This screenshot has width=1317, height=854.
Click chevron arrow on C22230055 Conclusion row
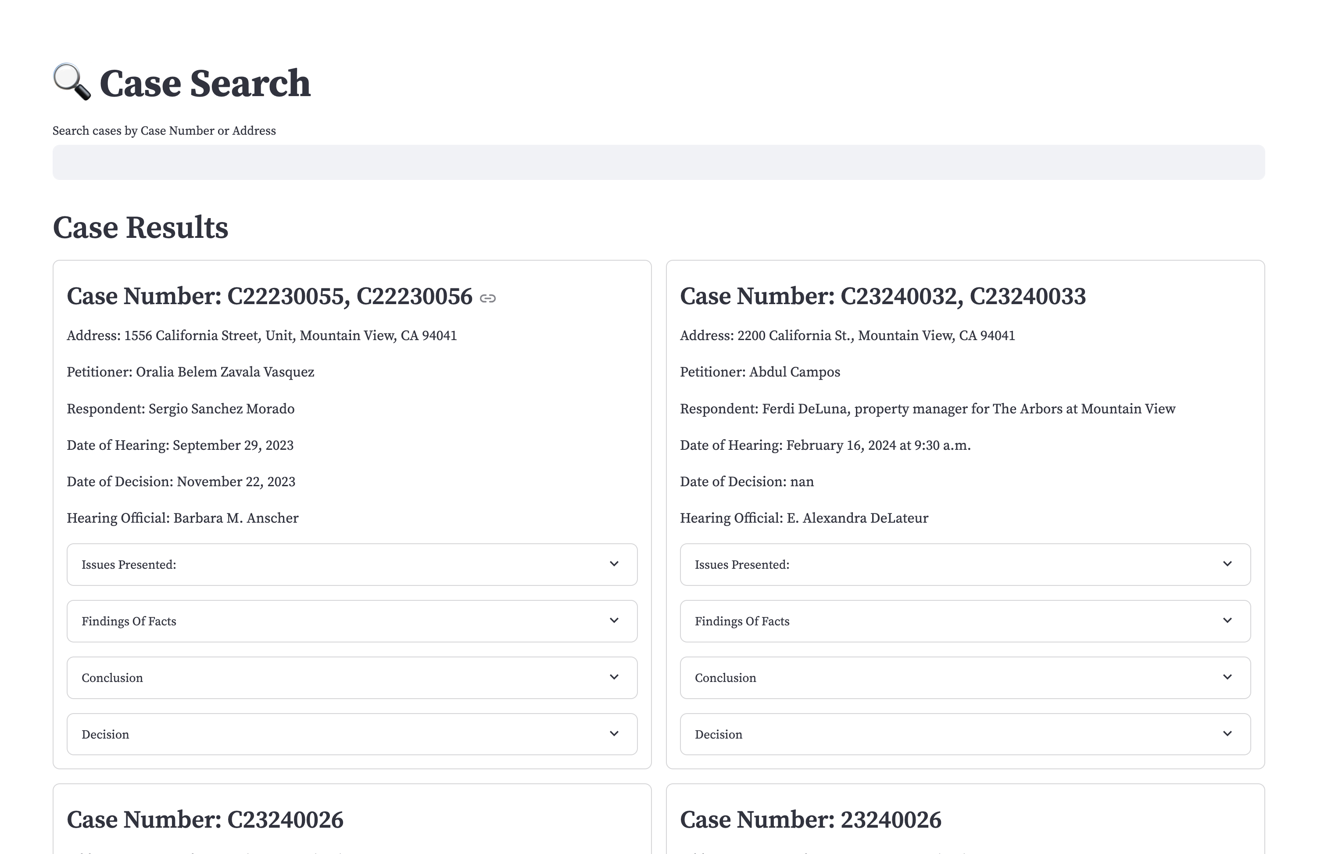tap(614, 677)
